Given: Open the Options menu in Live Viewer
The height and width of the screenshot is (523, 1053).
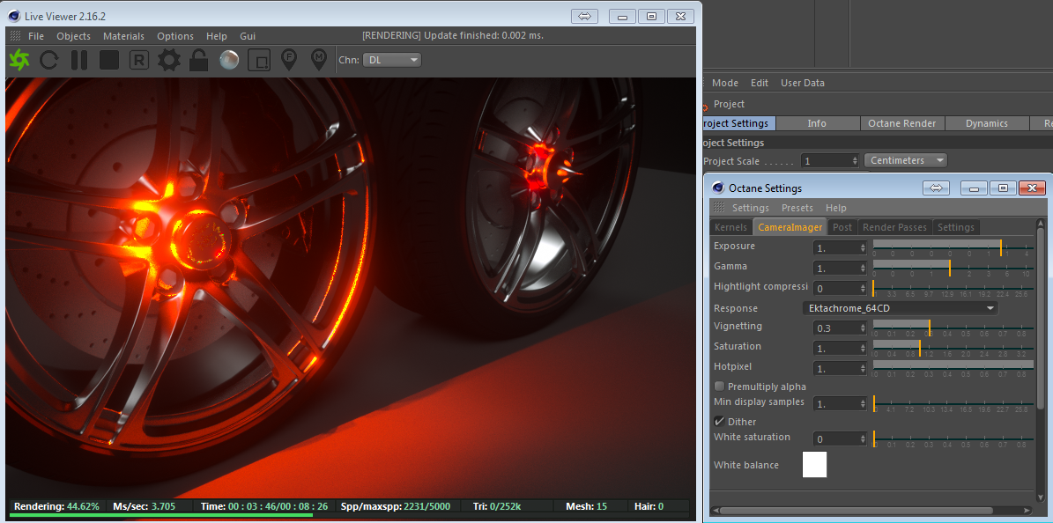Looking at the screenshot, I should click(175, 36).
